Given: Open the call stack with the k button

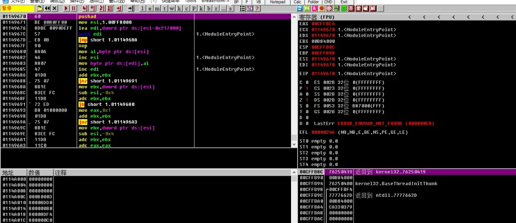Looking at the screenshot, I should point(201,8).
